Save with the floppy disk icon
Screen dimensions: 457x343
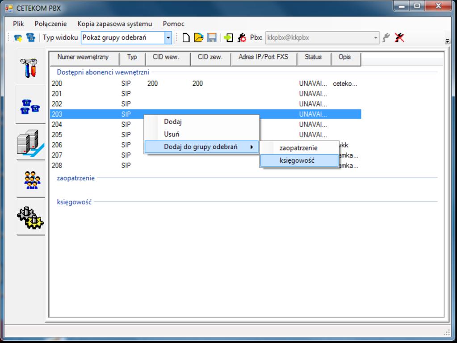(x=212, y=38)
